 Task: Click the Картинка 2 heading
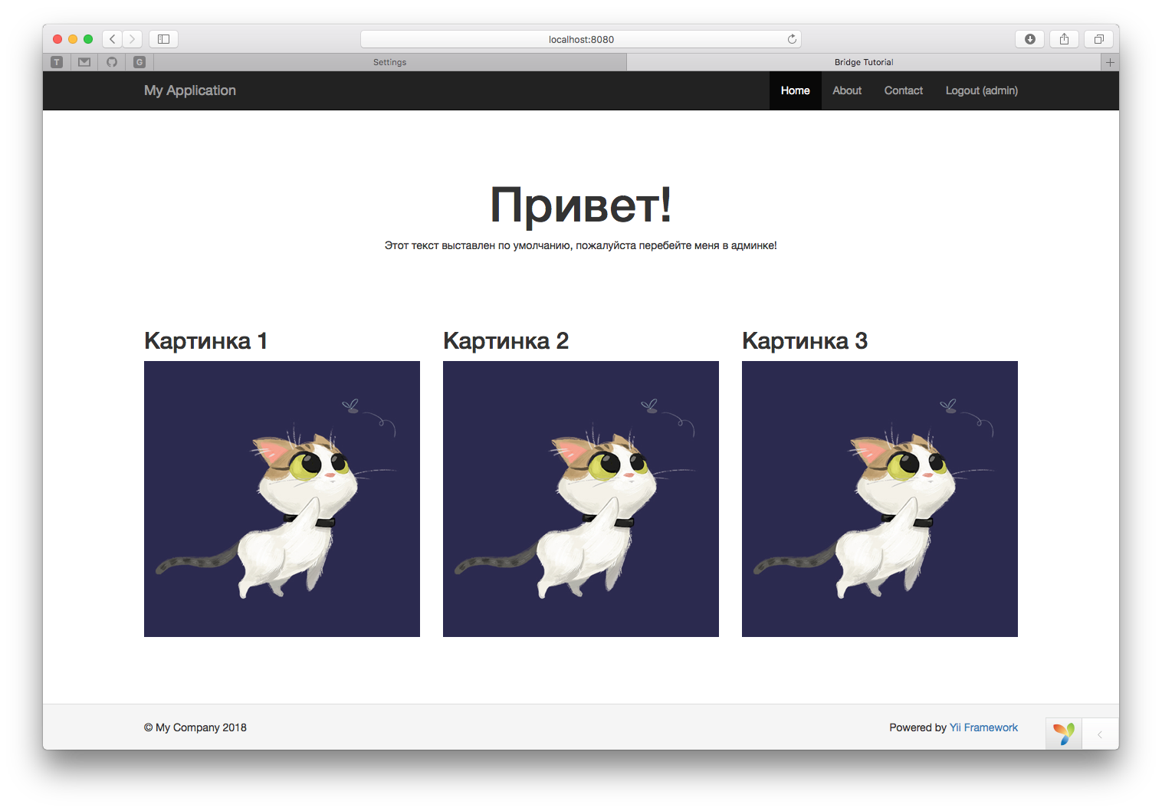pos(506,340)
